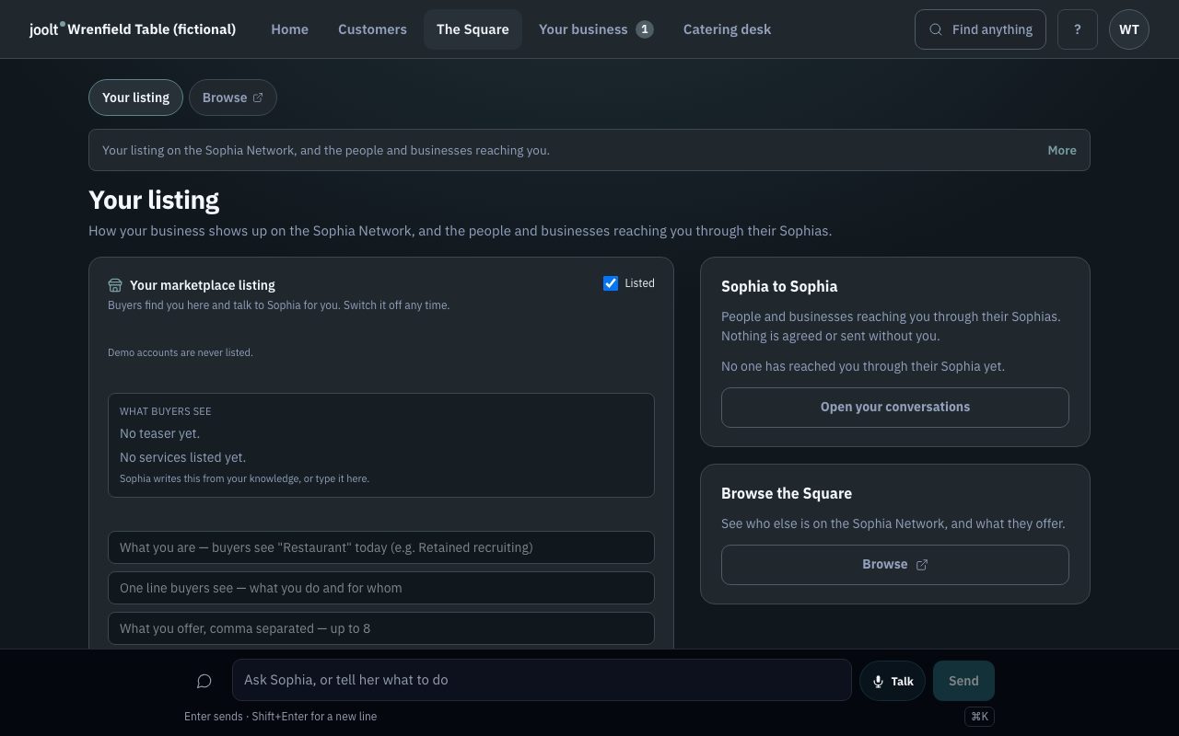Image resolution: width=1179 pixels, height=736 pixels.
Task: Click Browse button in Browse the Square card
Action: tap(895, 565)
